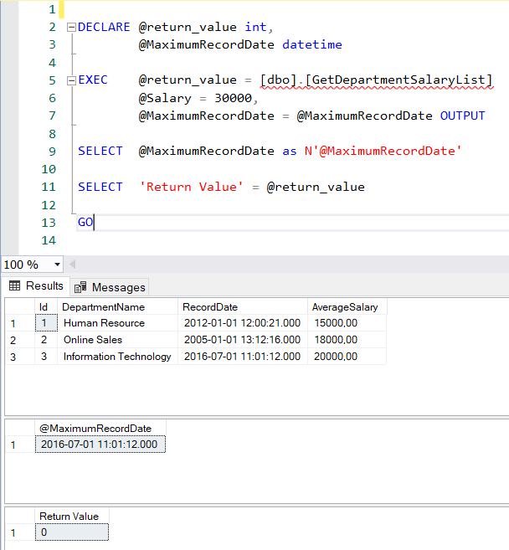Click the [GetDepartmentSalaryList] procedure name

point(398,80)
